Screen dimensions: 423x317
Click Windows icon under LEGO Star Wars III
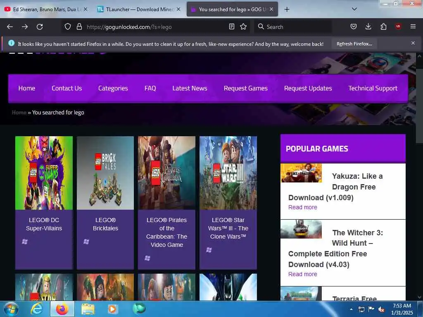209,250
